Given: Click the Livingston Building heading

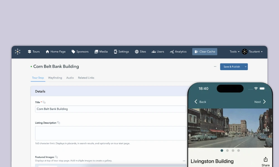Looking at the screenshot, I should [212, 161].
